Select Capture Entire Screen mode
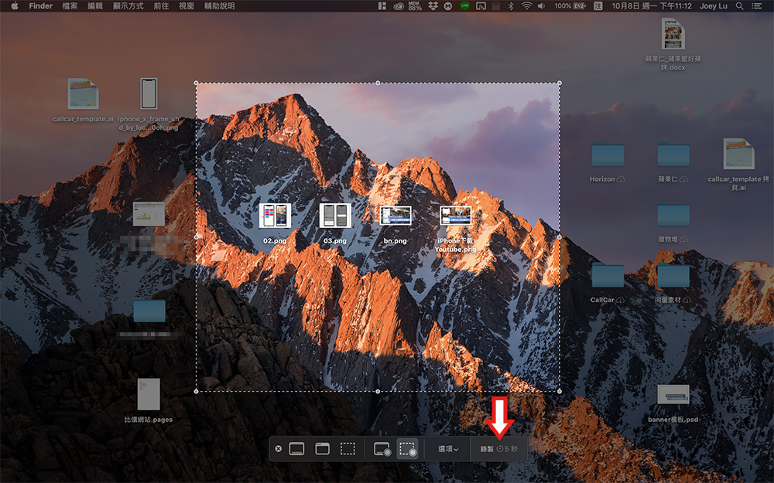The image size is (774, 483). click(x=296, y=449)
